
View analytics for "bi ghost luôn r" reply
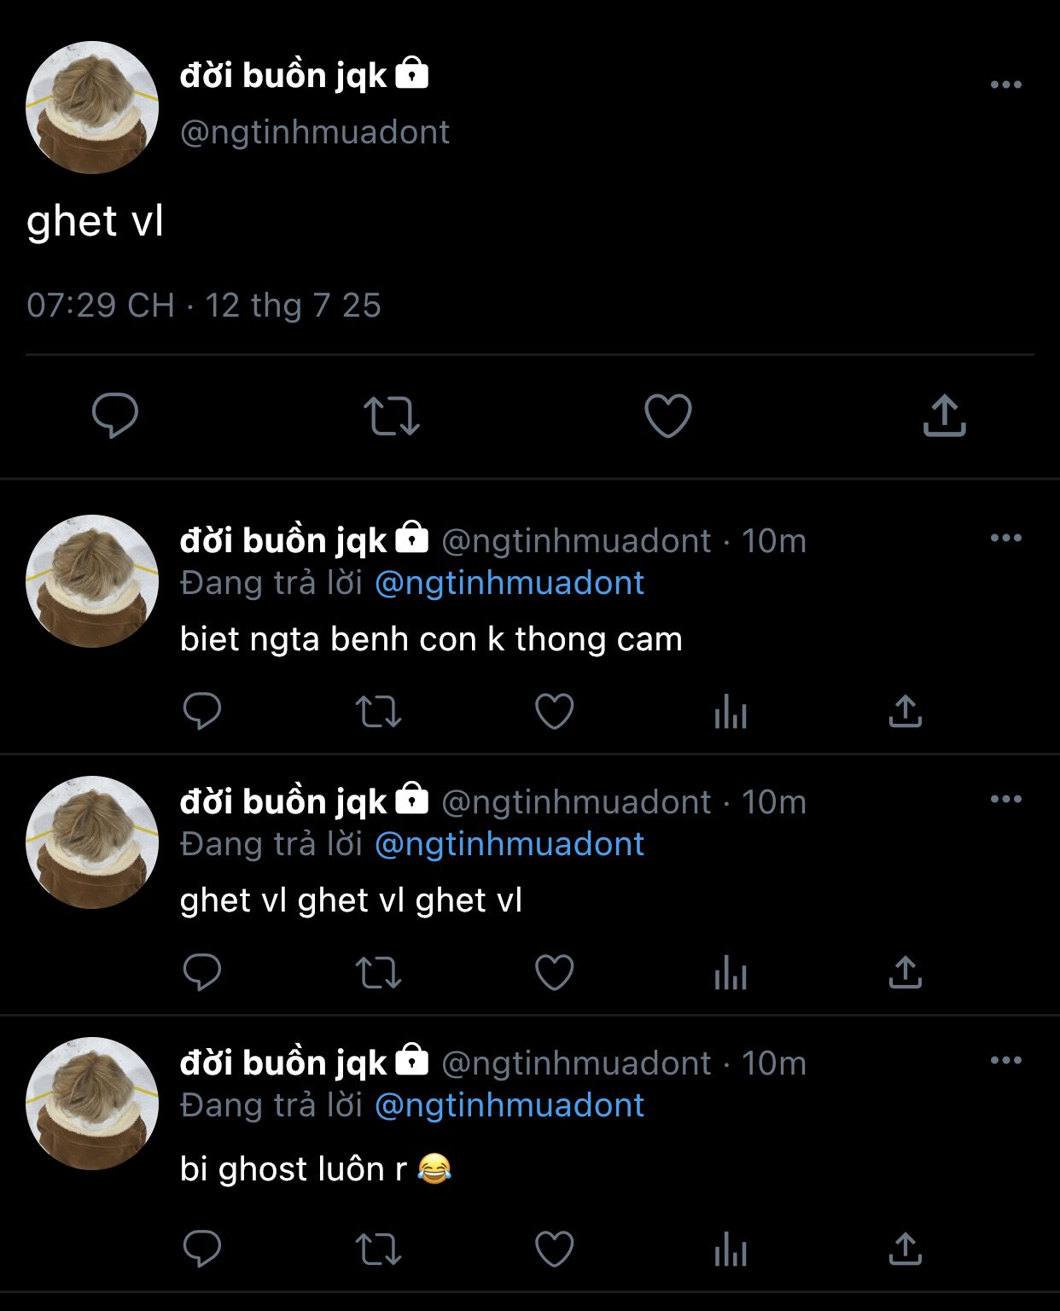pos(731,1250)
